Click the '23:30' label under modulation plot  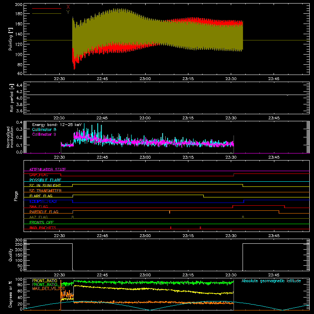tap(231, 157)
